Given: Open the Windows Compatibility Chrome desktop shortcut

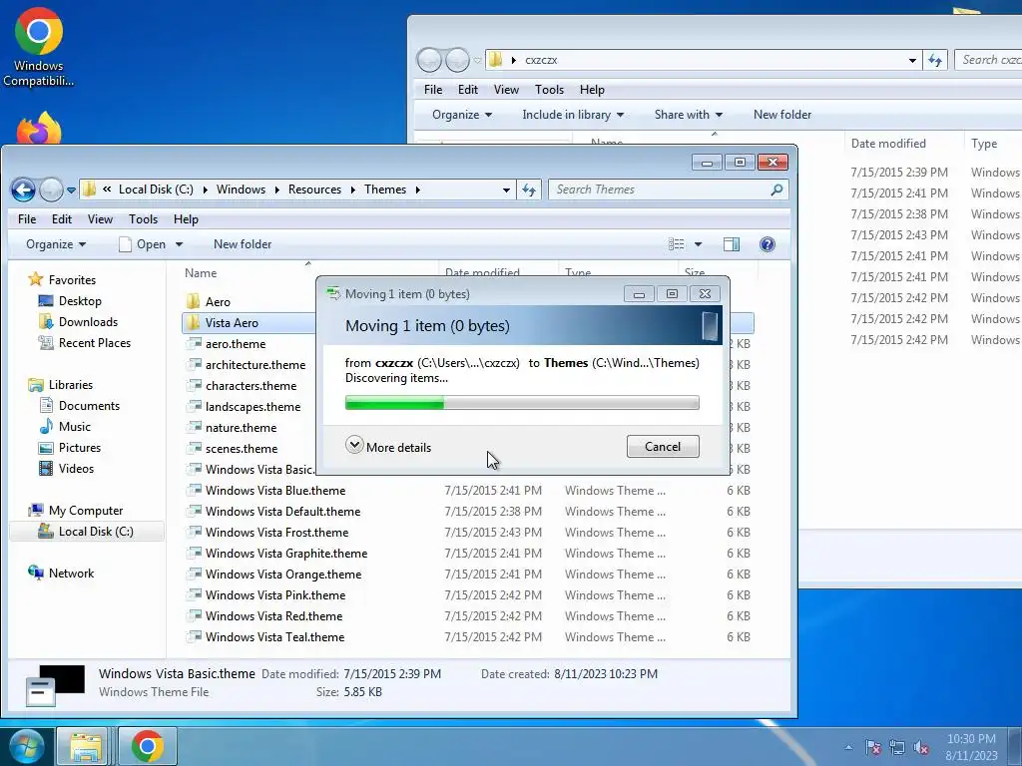Looking at the screenshot, I should [x=39, y=47].
